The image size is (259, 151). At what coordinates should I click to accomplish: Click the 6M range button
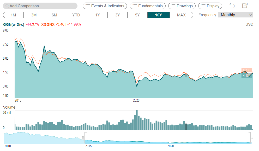point(54,15)
